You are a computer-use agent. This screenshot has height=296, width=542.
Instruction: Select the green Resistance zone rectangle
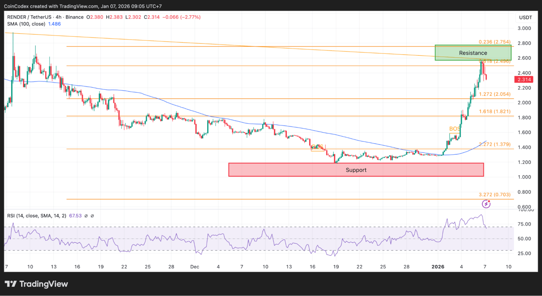point(473,53)
